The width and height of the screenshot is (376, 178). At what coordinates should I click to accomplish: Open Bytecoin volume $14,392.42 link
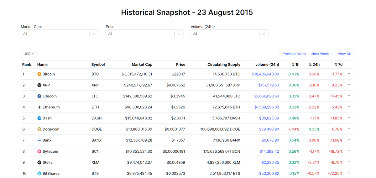pos(269,151)
